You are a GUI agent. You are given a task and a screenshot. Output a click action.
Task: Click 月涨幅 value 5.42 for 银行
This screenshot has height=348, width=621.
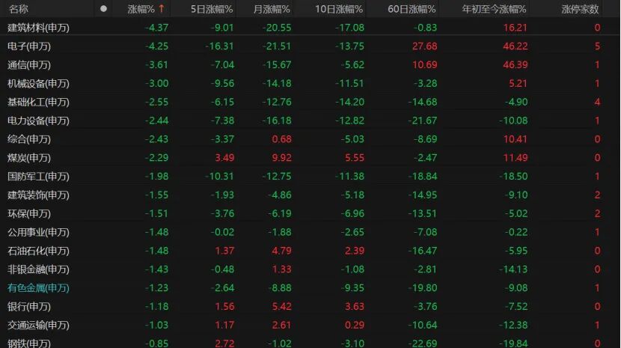pos(281,306)
